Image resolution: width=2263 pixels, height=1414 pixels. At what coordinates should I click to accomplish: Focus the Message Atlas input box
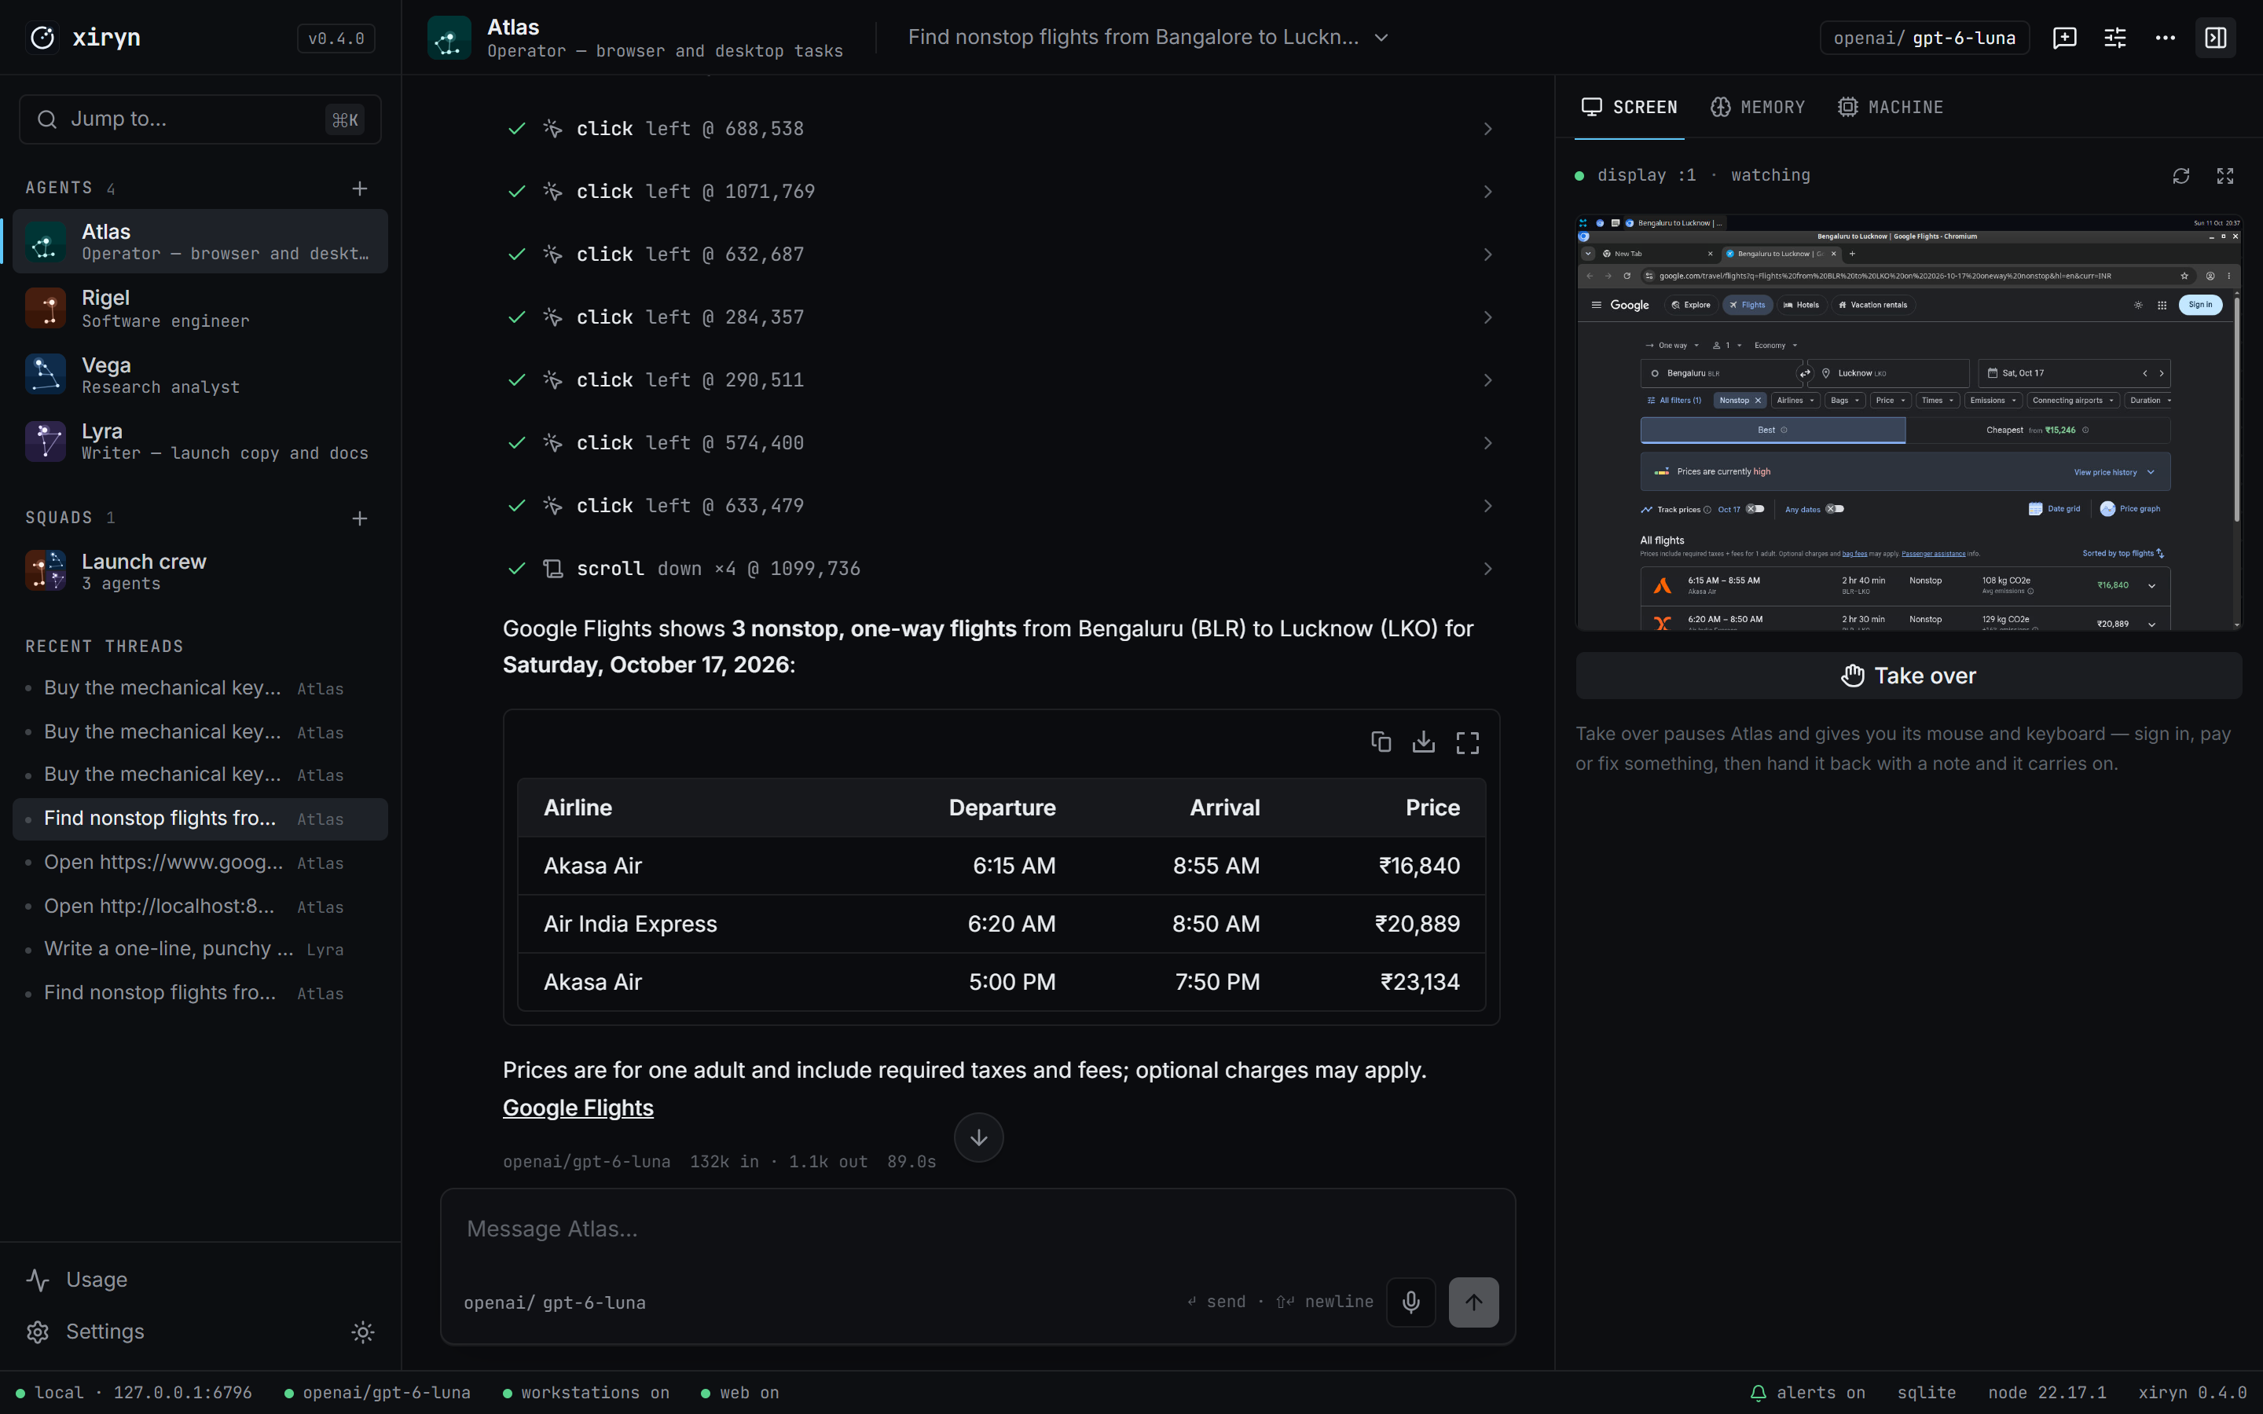(977, 1229)
